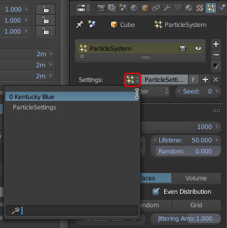Open particle system specials down-arrow menu

point(216,66)
